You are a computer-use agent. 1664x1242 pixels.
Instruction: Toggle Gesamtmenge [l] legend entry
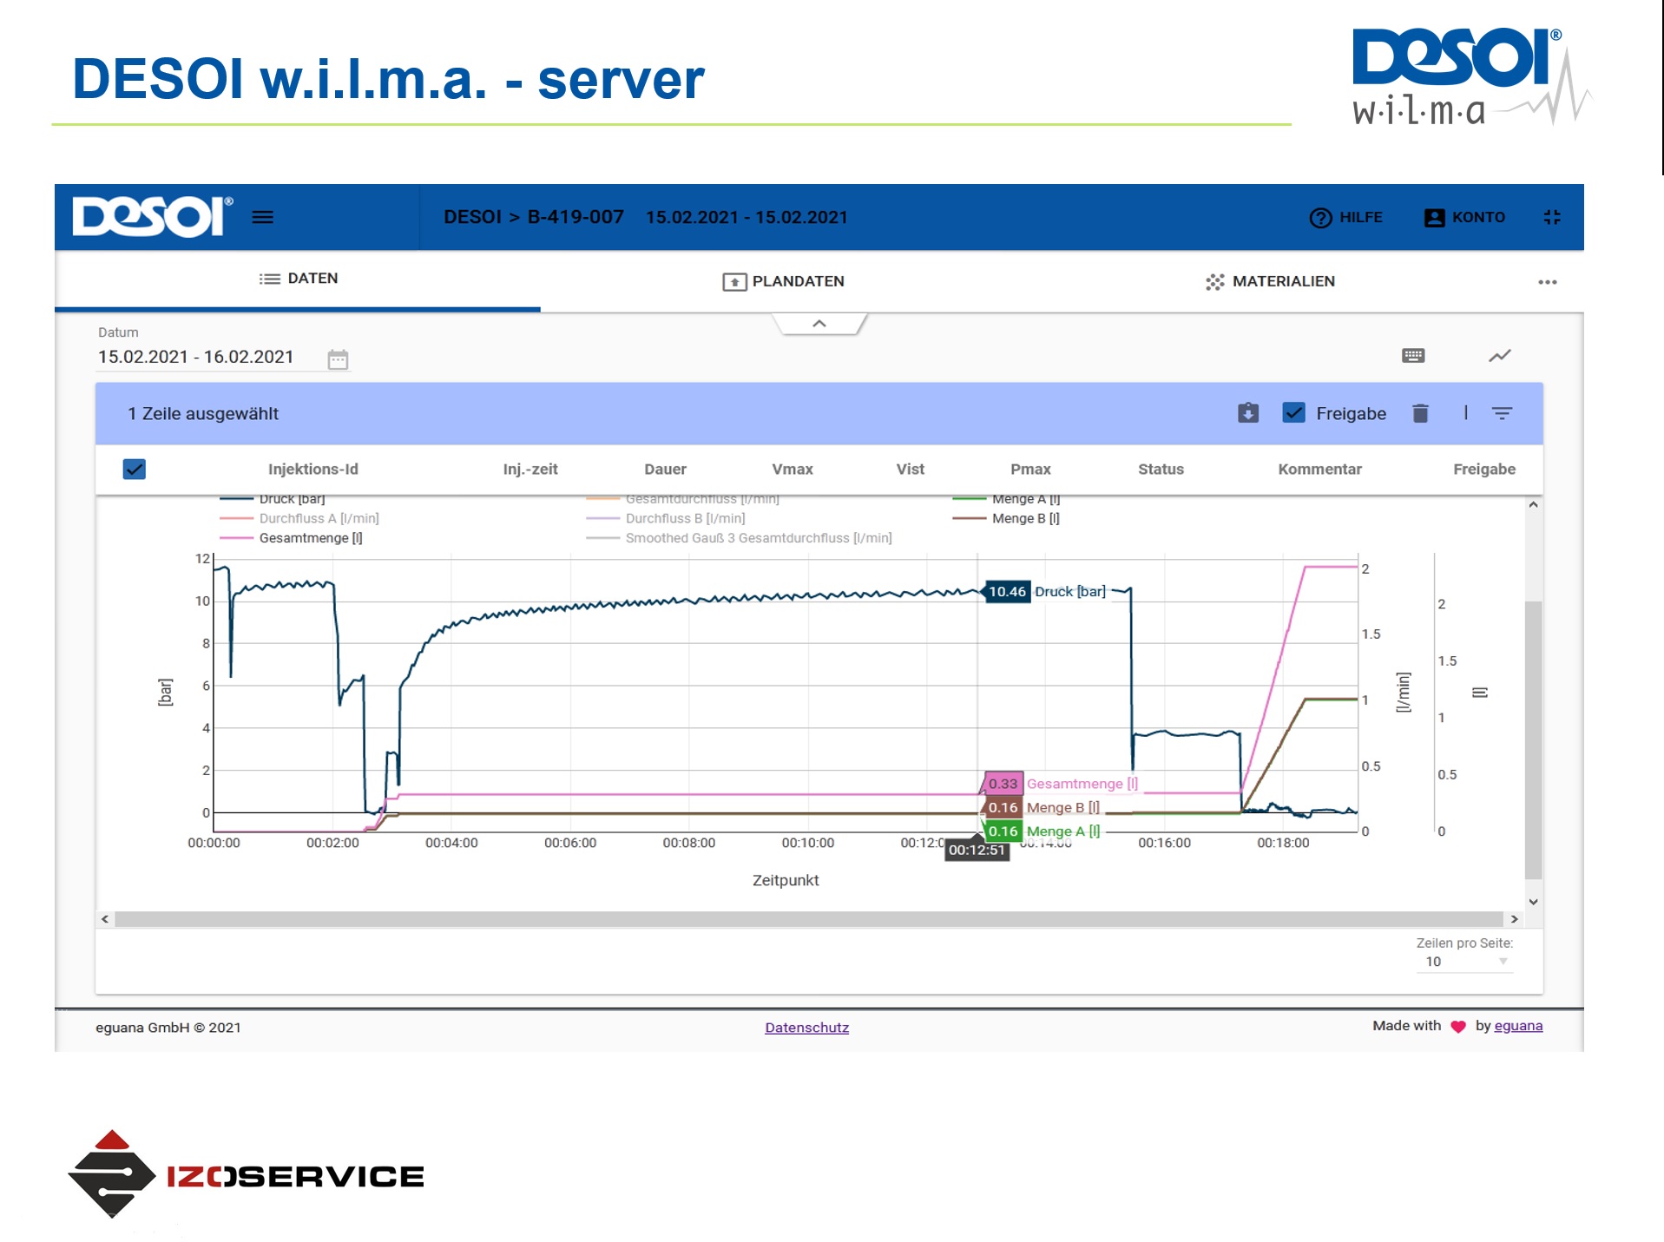tap(291, 538)
